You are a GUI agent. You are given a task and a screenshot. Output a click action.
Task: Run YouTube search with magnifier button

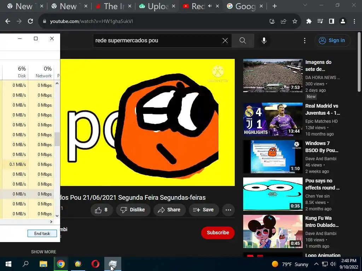pos(243,41)
